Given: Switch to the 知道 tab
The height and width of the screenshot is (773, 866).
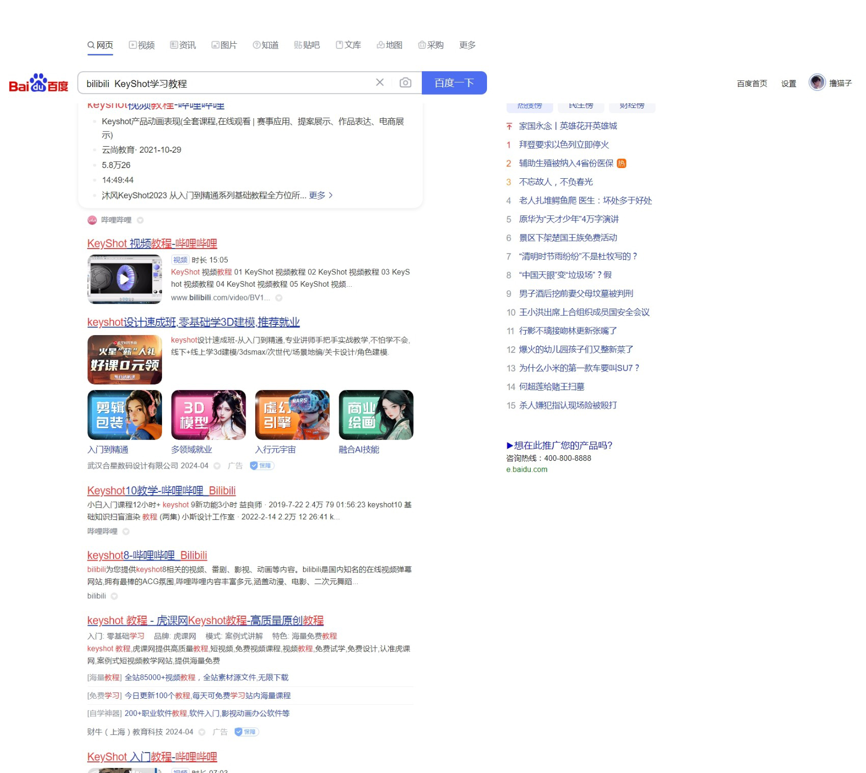Looking at the screenshot, I should click(x=265, y=45).
